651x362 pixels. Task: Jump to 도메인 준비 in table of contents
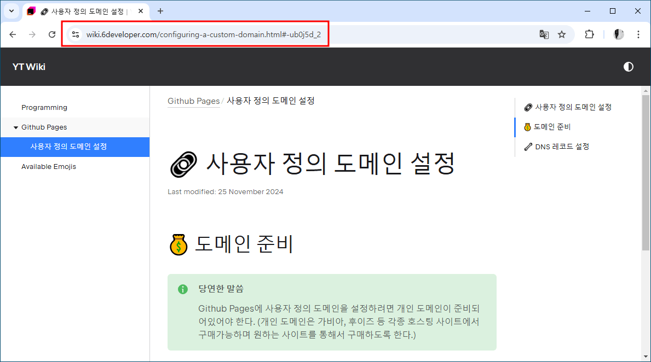pyautogui.click(x=552, y=127)
